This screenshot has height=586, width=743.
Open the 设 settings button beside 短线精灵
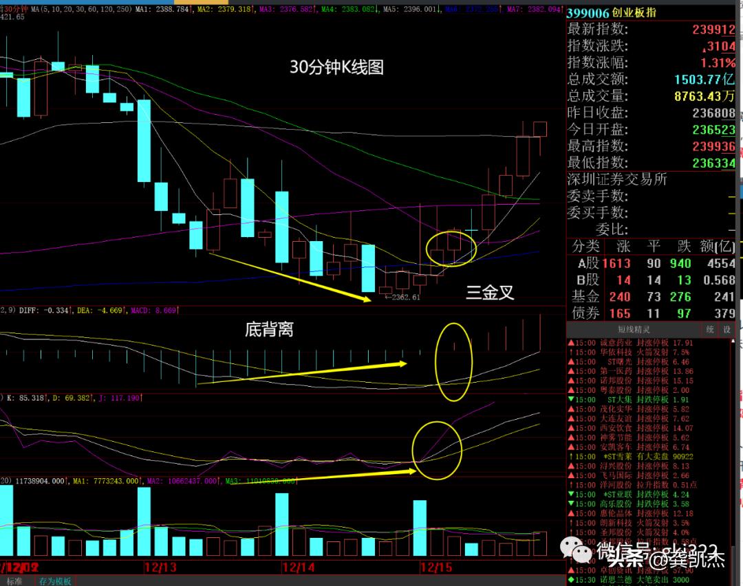point(727,330)
